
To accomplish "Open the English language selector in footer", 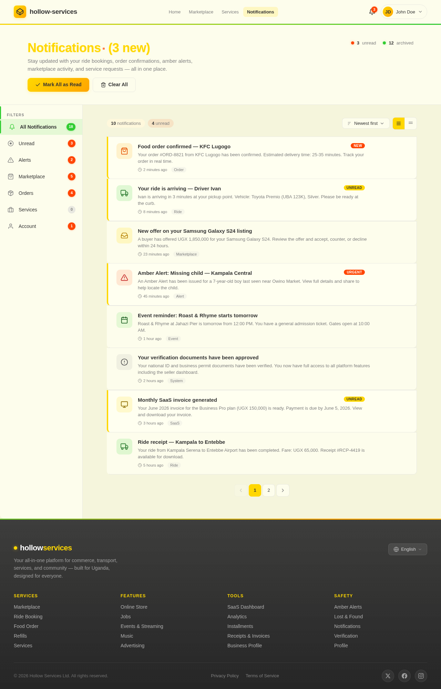I will 408,549.
